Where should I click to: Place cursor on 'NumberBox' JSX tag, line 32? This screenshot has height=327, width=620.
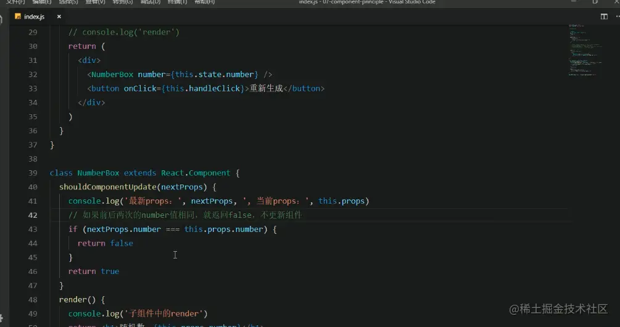click(x=112, y=74)
